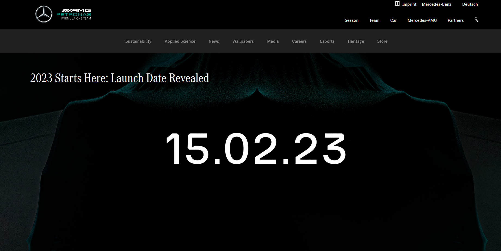The height and width of the screenshot is (251, 501).
Task: Go to Applied Science page
Action: pos(180,41)
